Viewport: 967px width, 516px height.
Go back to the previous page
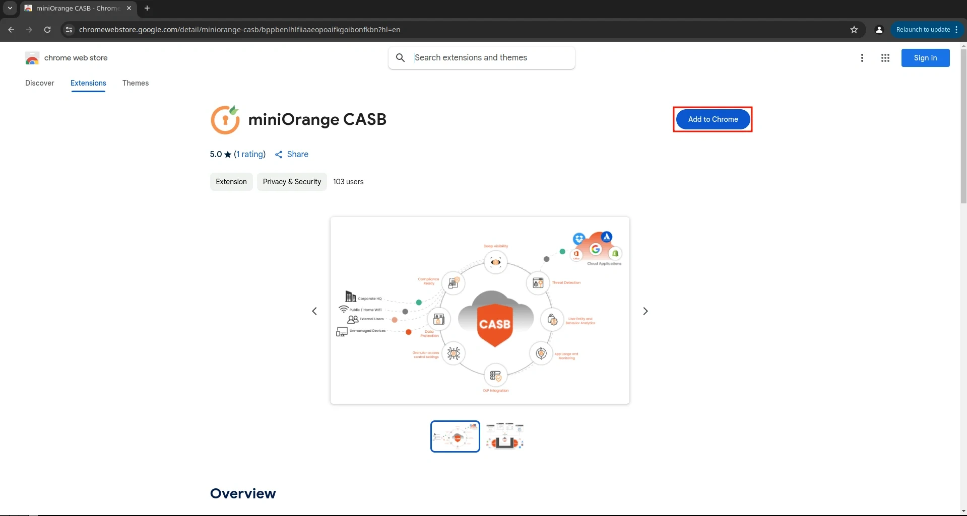point(11,30)
